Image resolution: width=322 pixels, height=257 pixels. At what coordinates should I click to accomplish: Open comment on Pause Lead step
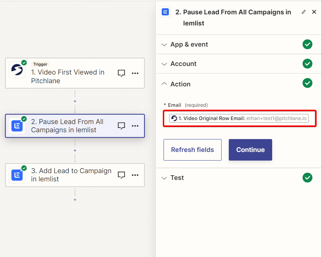[121, 125]
